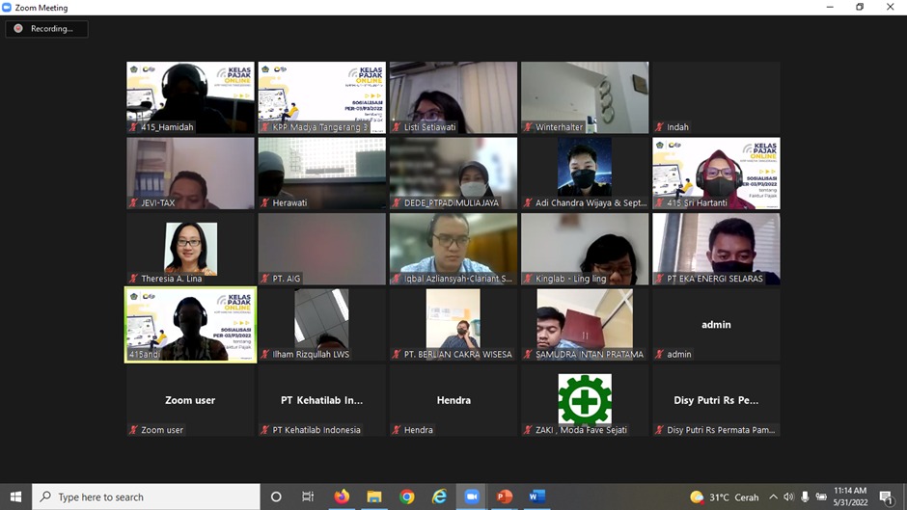Open the weather widget showing 31°C Cerah
907x510 pixels.
point(725,497)
